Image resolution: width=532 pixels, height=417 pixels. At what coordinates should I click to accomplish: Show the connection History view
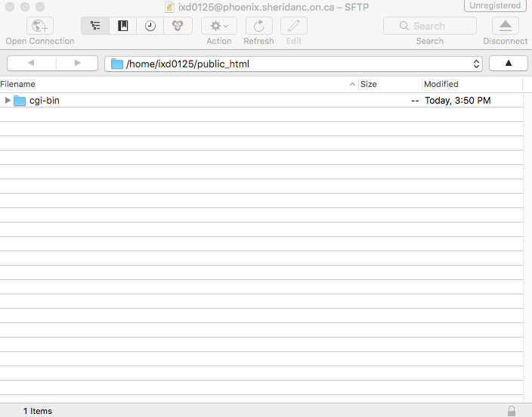point(150,26)
